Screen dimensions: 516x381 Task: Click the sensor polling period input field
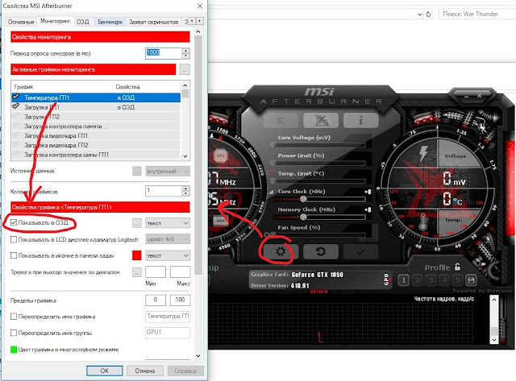pos(164,53)
